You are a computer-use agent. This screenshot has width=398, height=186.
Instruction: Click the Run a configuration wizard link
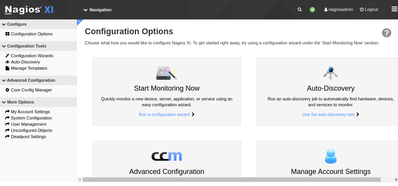pos(164,114)
